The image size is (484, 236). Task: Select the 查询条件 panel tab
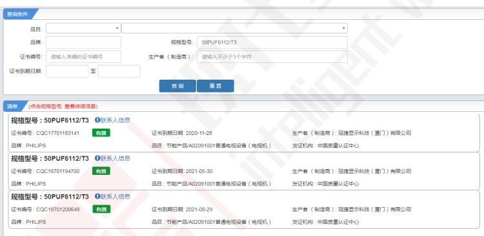pos(18,14)
